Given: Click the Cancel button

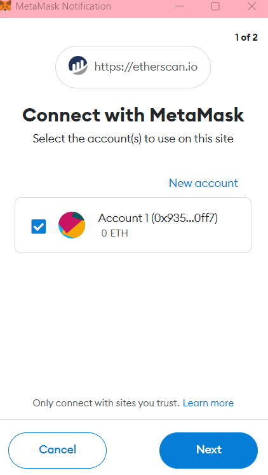Looking at the screenshot, I should tap(57, 450).
